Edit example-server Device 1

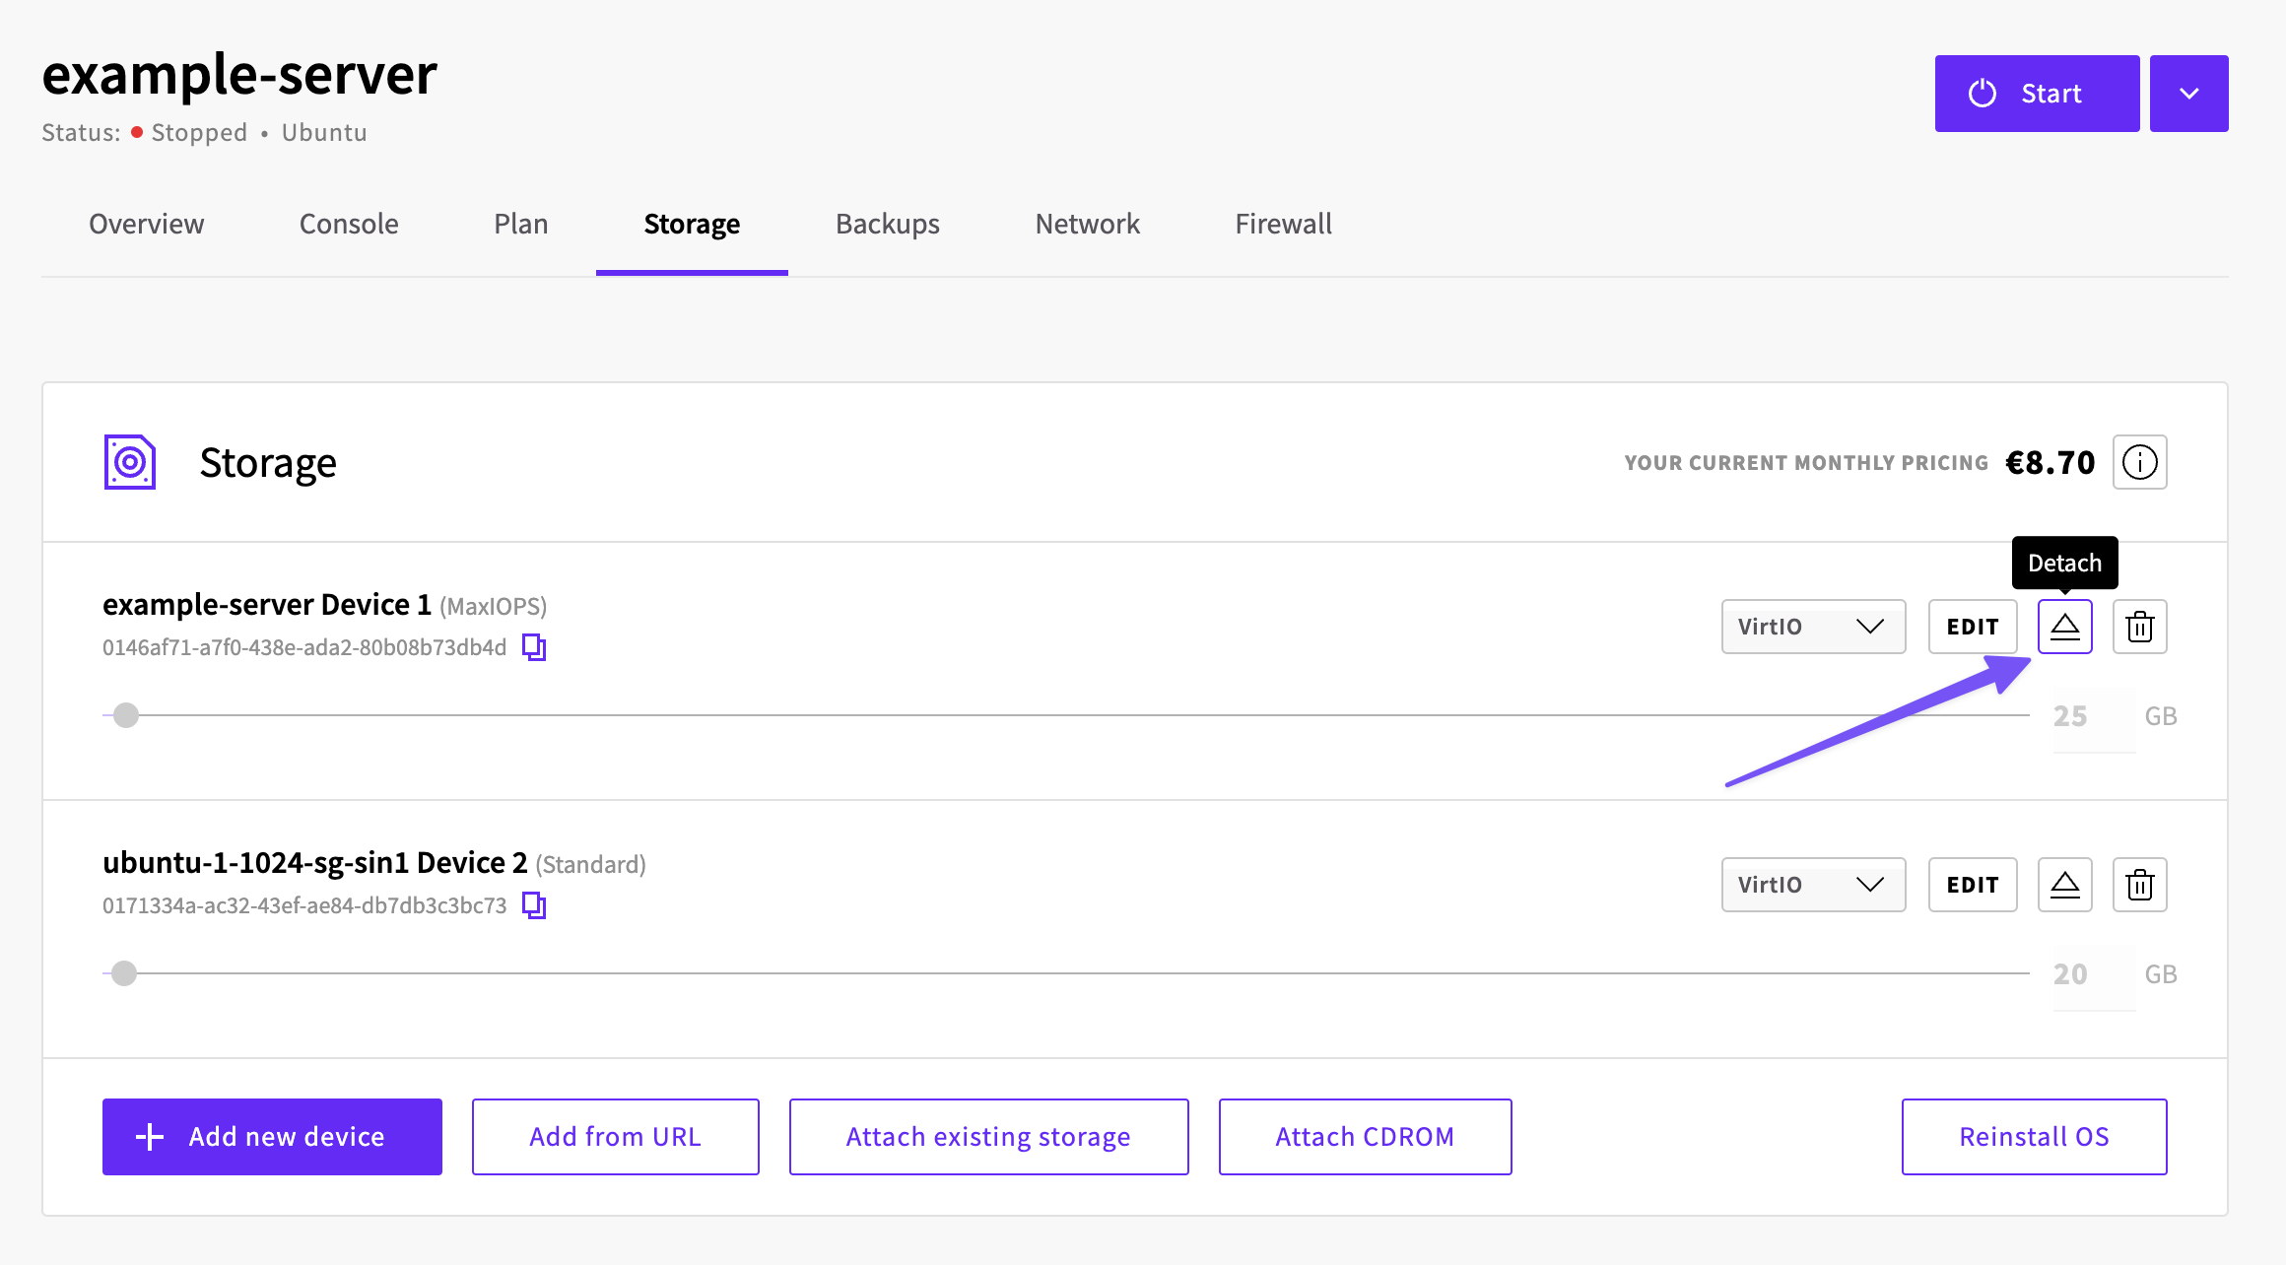click(x=1973, y=627)
